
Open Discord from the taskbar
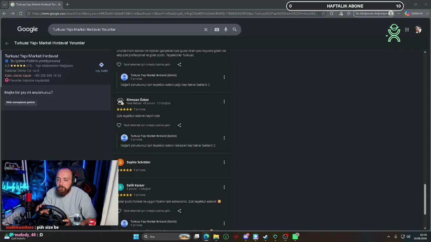(x=246, y=237)
